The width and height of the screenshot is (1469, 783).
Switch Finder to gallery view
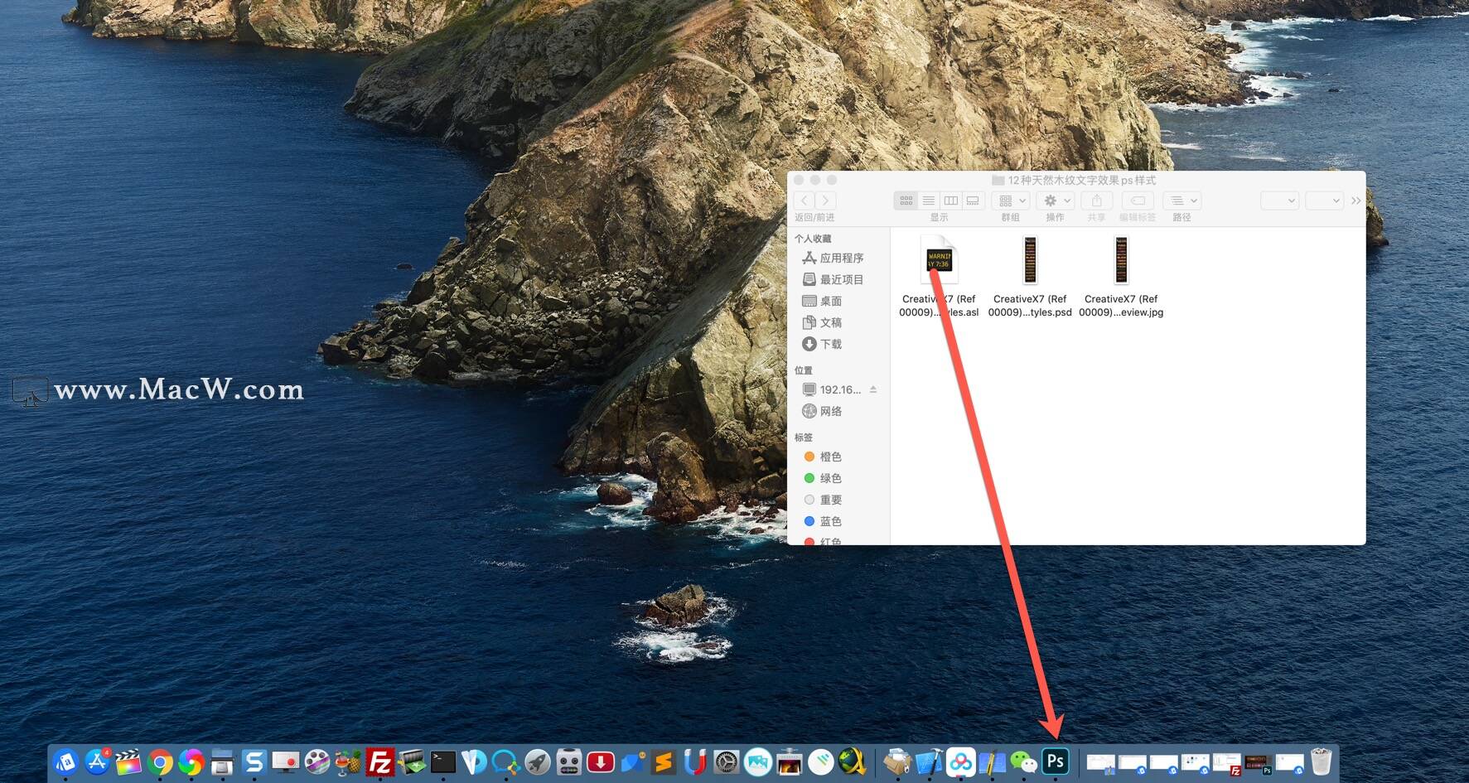coord(972,200)
